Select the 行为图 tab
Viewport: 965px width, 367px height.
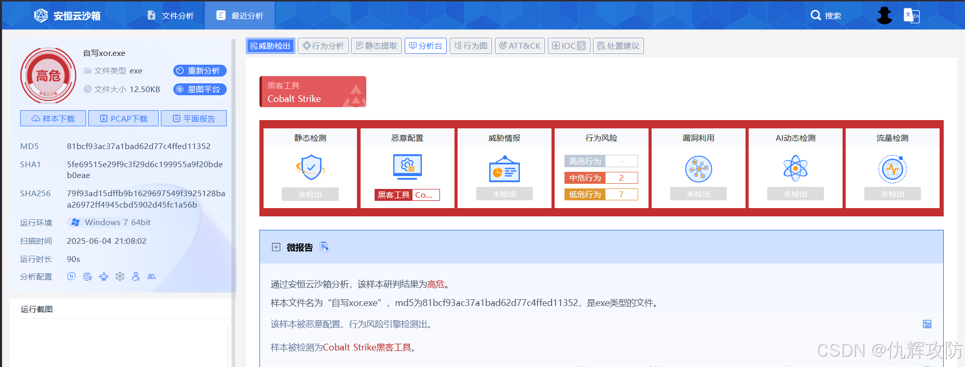[471, 46]
